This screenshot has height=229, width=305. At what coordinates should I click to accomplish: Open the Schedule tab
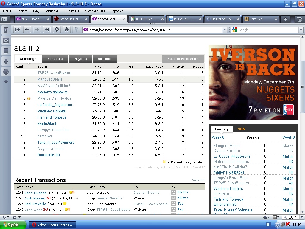coord(55,59)
